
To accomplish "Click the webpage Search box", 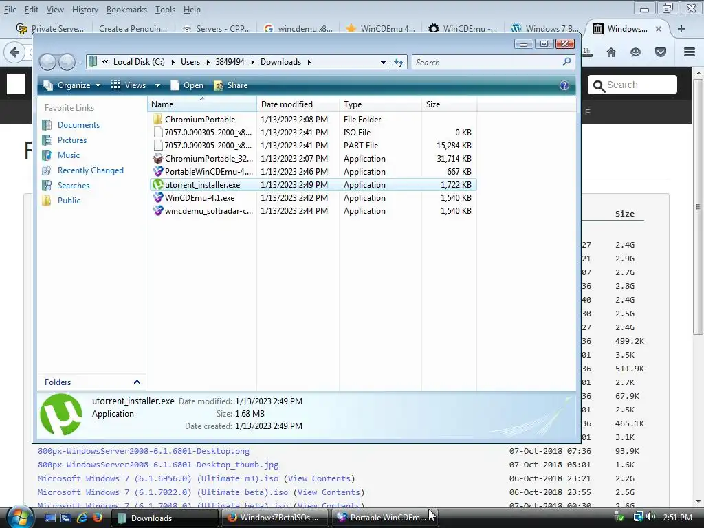I will [x=632, y=85].
